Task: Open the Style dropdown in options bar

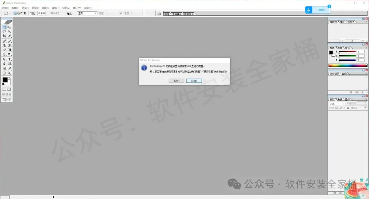Action: tap(87, 13)
